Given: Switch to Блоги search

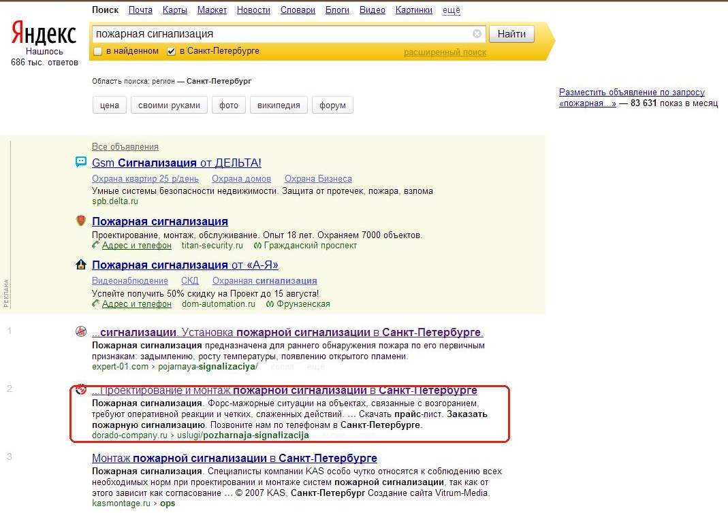Looking at the screenshot, I should pos(337,10).
